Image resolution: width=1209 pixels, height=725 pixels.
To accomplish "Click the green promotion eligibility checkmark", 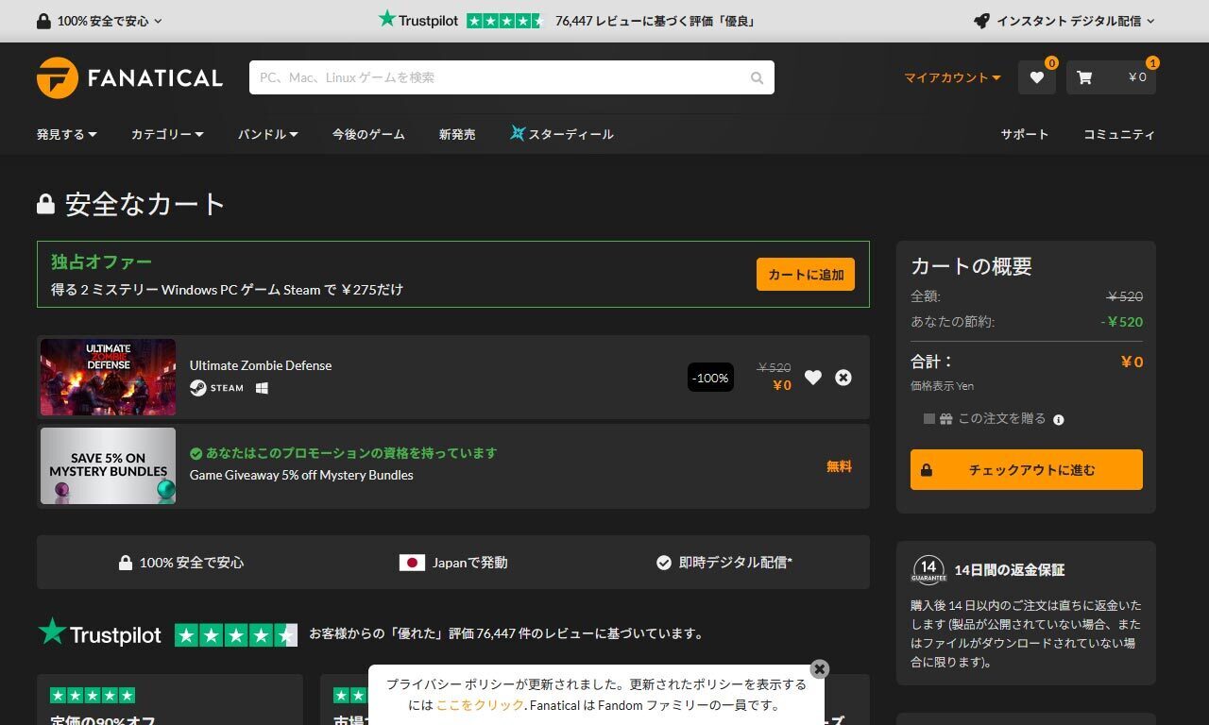I will coord(196,453).
